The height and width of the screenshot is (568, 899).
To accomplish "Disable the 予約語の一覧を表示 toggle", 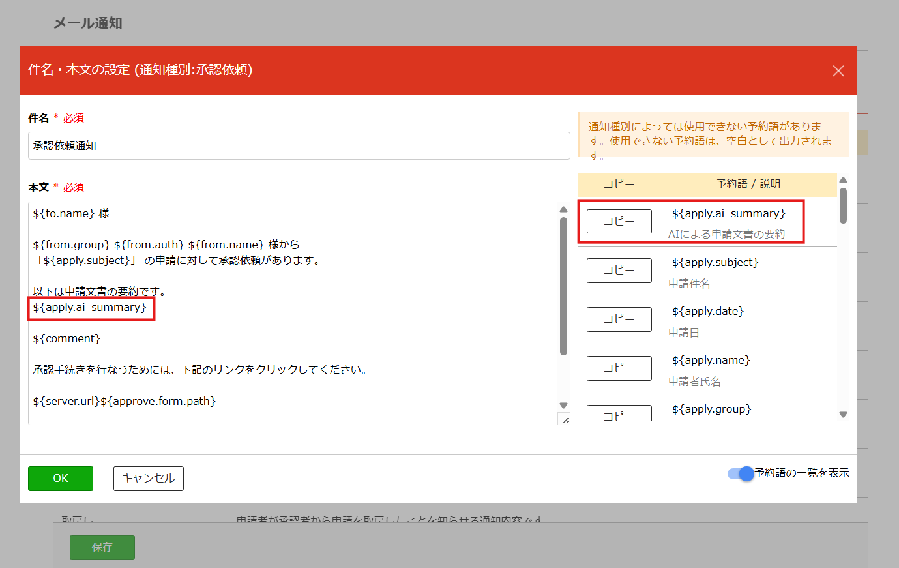I will click(x=739, y=474).
